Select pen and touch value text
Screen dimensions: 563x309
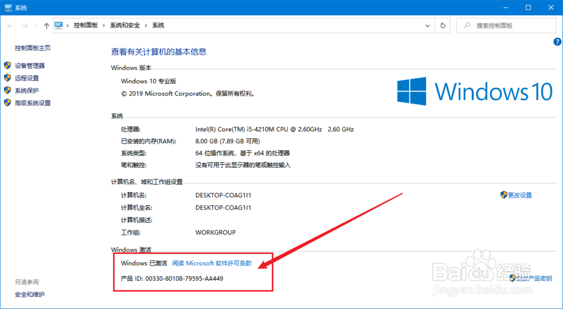pyautogui.click(x=243, y=165)
